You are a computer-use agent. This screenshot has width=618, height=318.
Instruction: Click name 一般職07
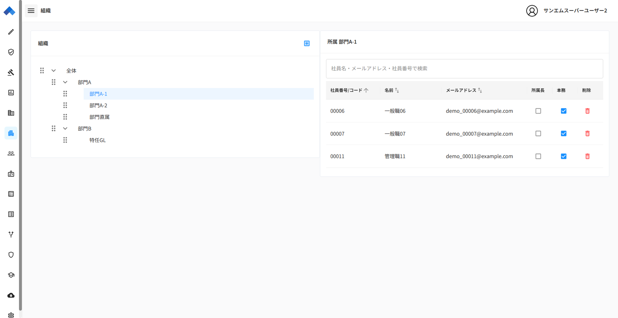[x=395, y=134]
